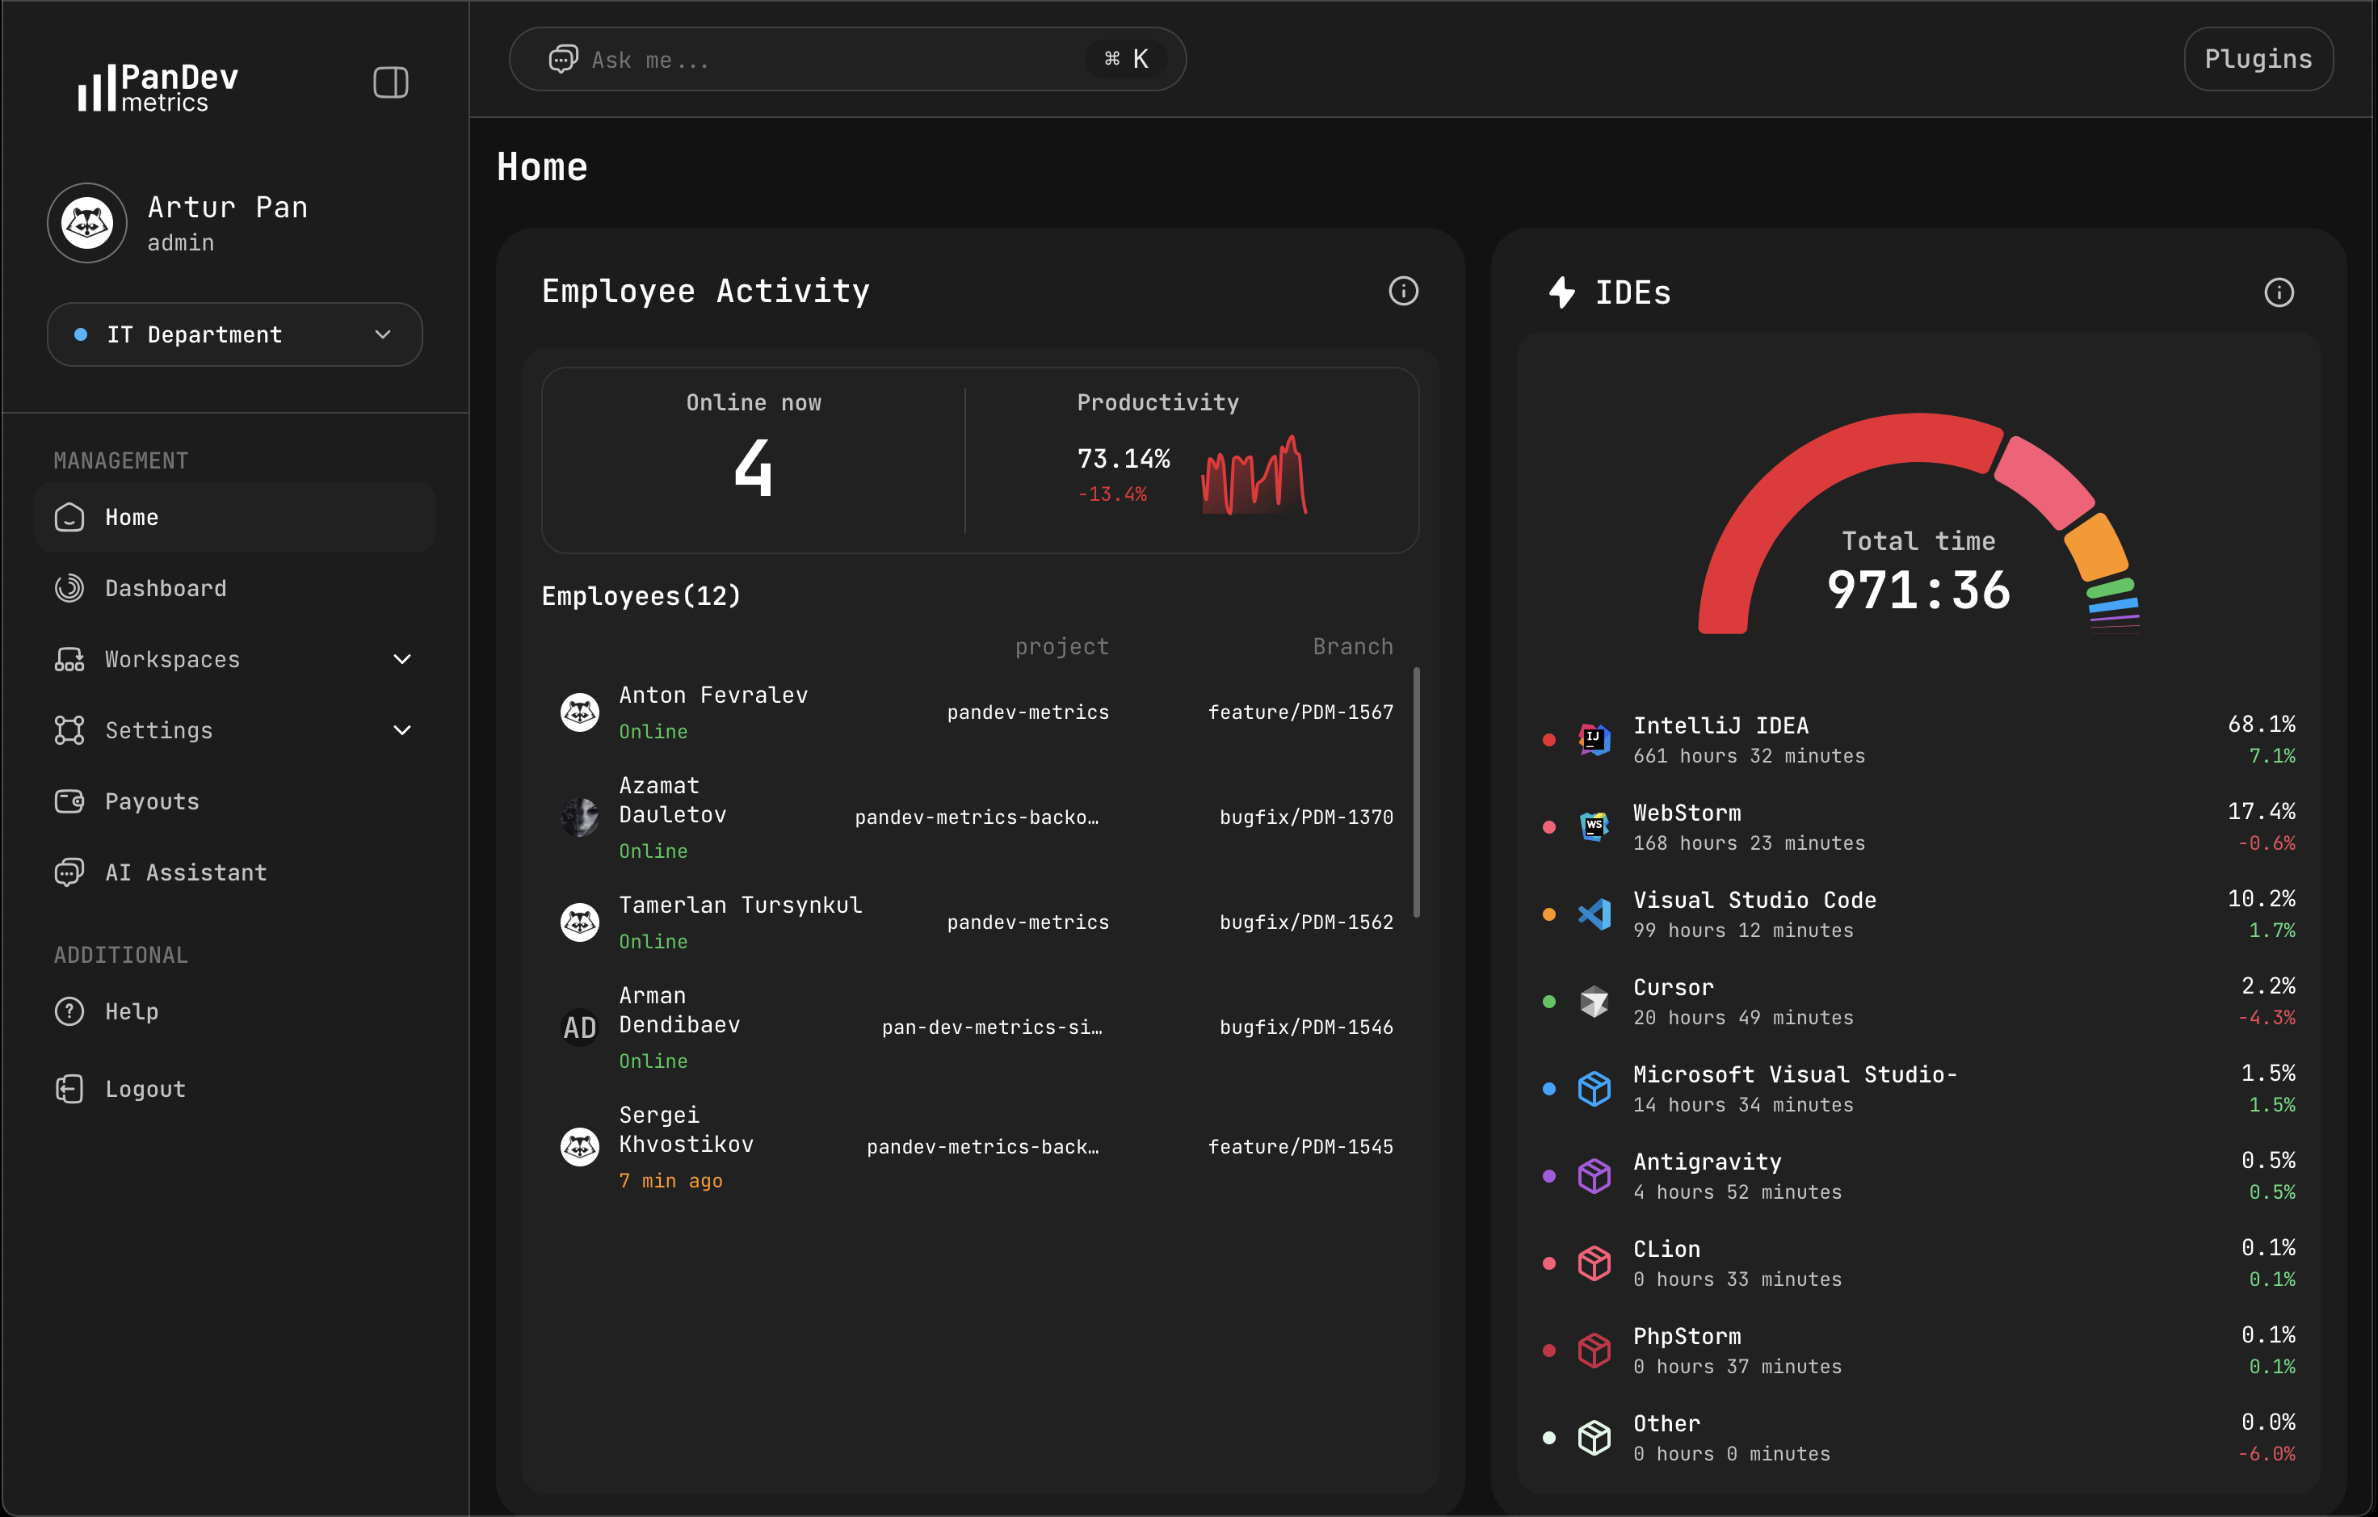Open Dashboard via its circular gauge icon
2378x1517 pixels.
(x=69, y=587)
